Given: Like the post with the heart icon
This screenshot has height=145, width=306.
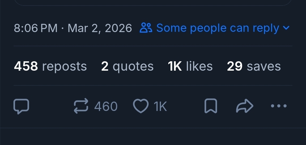Looking at the screenshot, I should click(x=141, y=106).
